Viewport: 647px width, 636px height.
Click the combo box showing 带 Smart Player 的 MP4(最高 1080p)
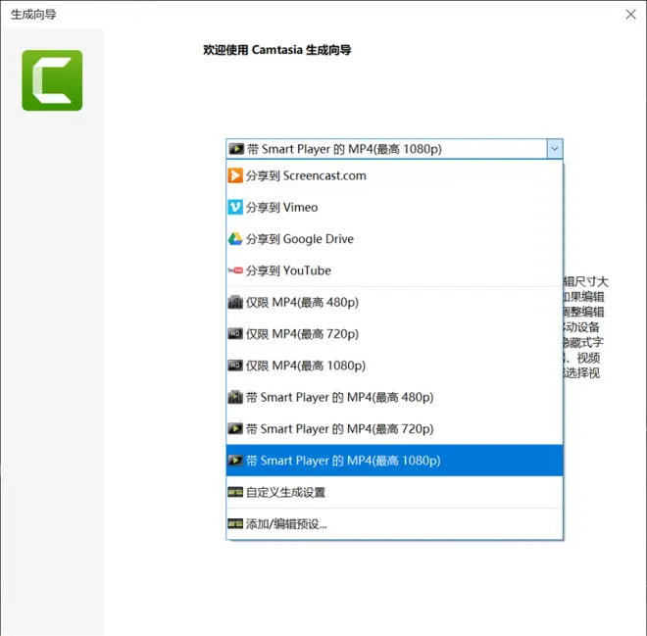pyautogui.click(x=394, y=149)
